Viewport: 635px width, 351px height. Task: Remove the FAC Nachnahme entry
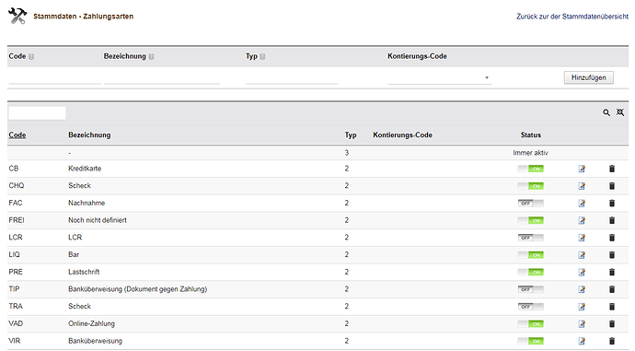coord(612,203)
